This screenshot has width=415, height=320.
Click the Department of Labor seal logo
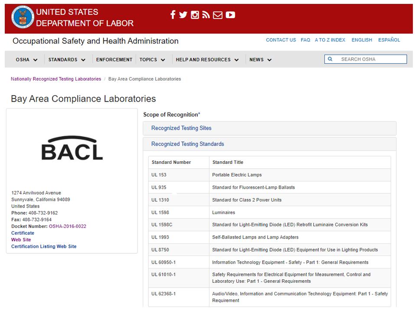(x=23, y=17)
